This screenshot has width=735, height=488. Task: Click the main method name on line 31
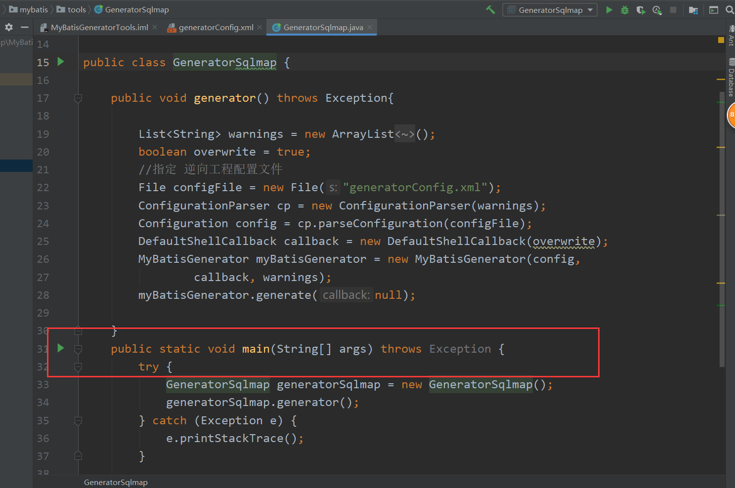(x=256, y=349)
